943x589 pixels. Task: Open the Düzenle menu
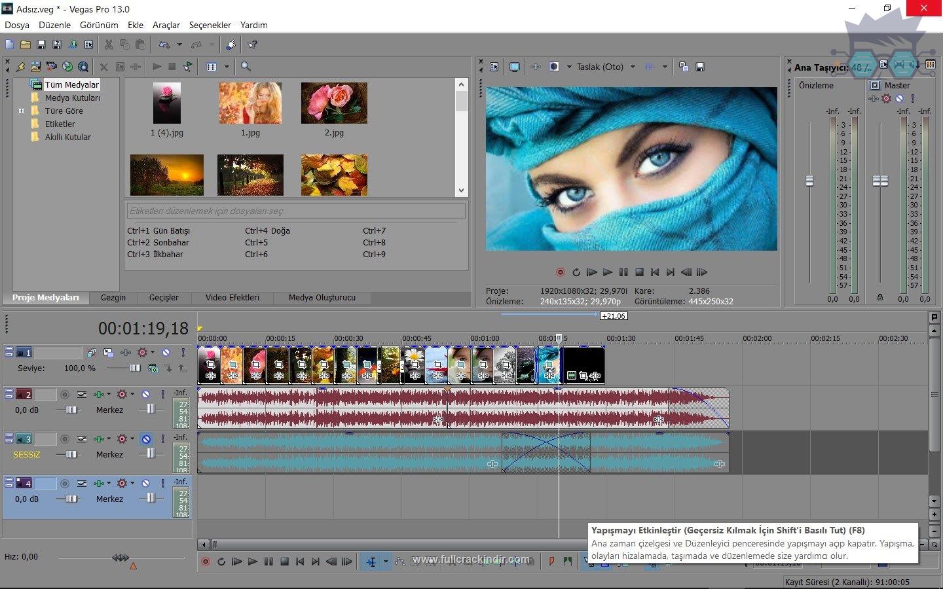point(55,25)
